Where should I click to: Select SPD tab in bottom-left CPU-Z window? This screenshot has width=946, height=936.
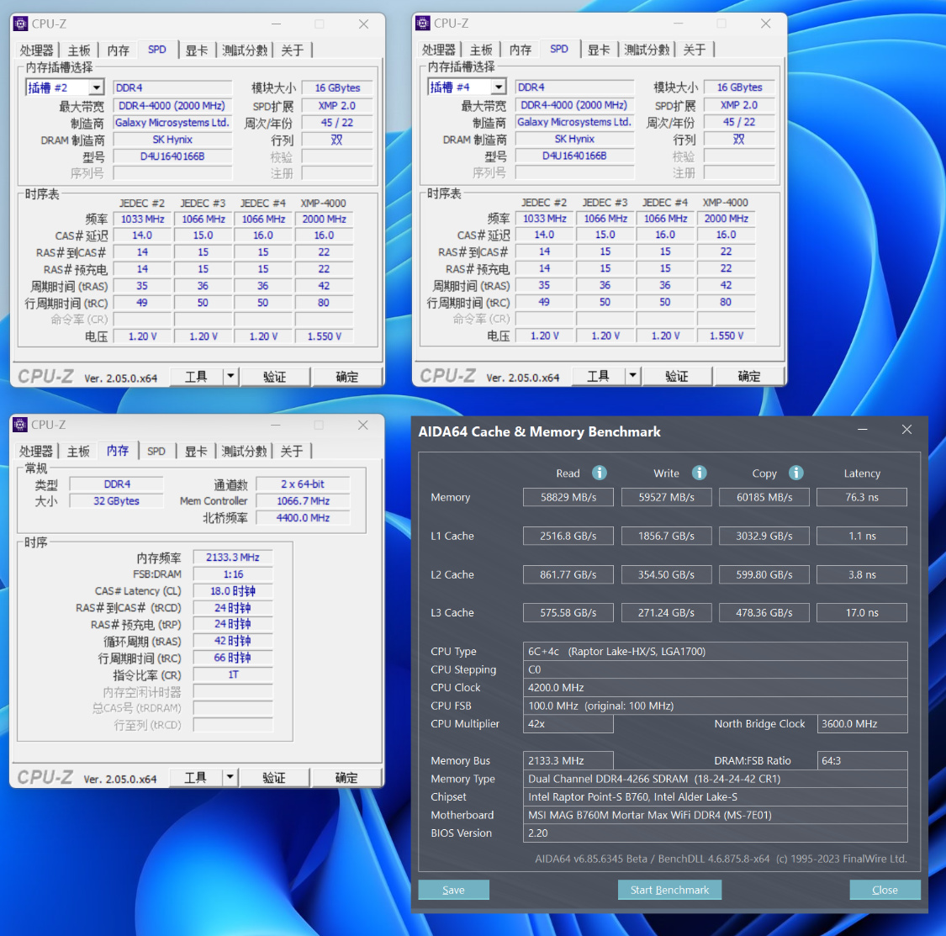(156, 451)
